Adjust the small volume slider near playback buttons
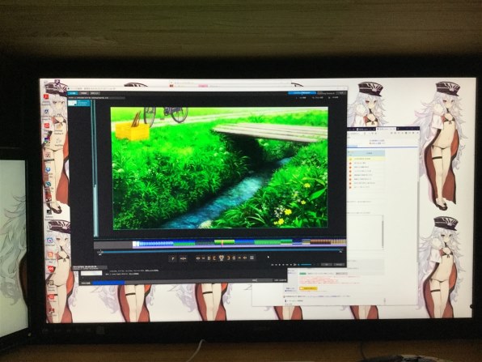 point(306,265)
